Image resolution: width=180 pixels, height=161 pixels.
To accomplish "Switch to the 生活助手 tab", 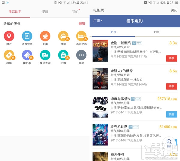I will pos(15,12).
